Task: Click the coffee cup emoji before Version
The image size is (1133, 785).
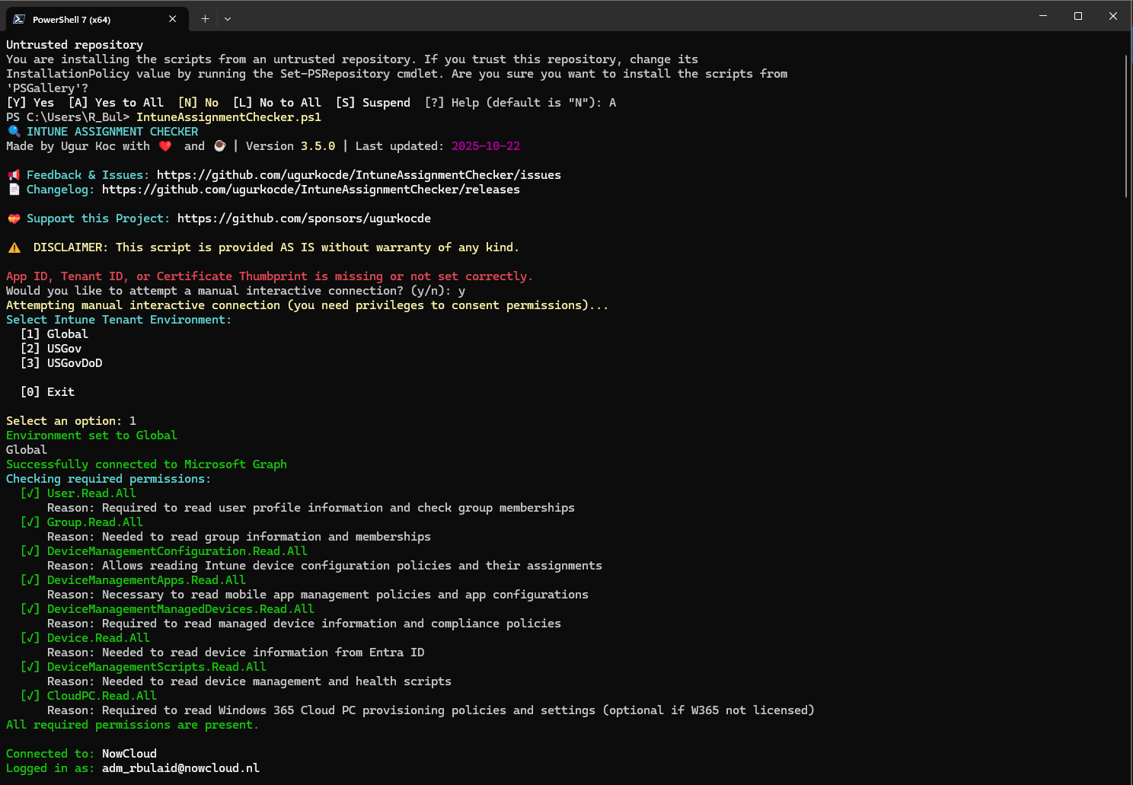Action: point(220,146)
